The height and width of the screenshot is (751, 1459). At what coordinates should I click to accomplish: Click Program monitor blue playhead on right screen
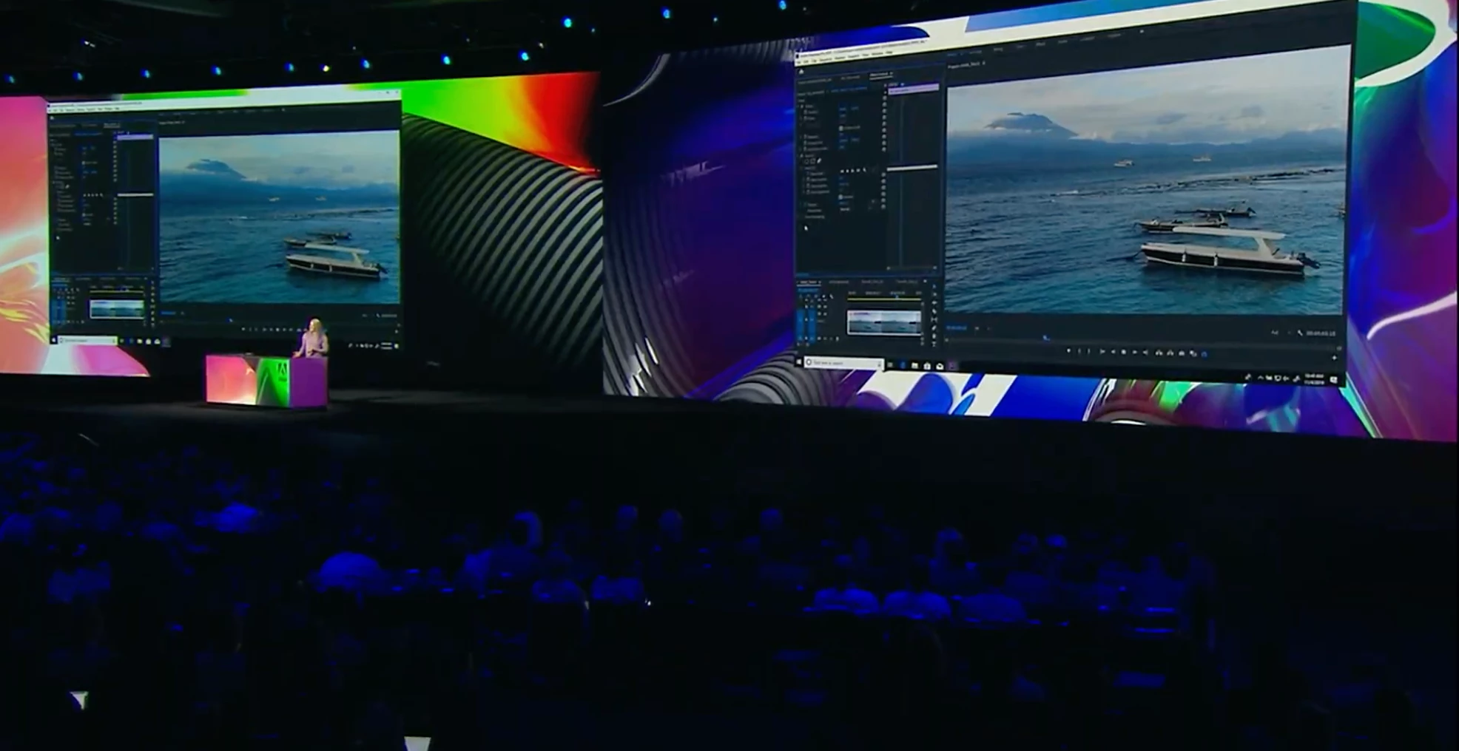click(x=1045, y=338)
